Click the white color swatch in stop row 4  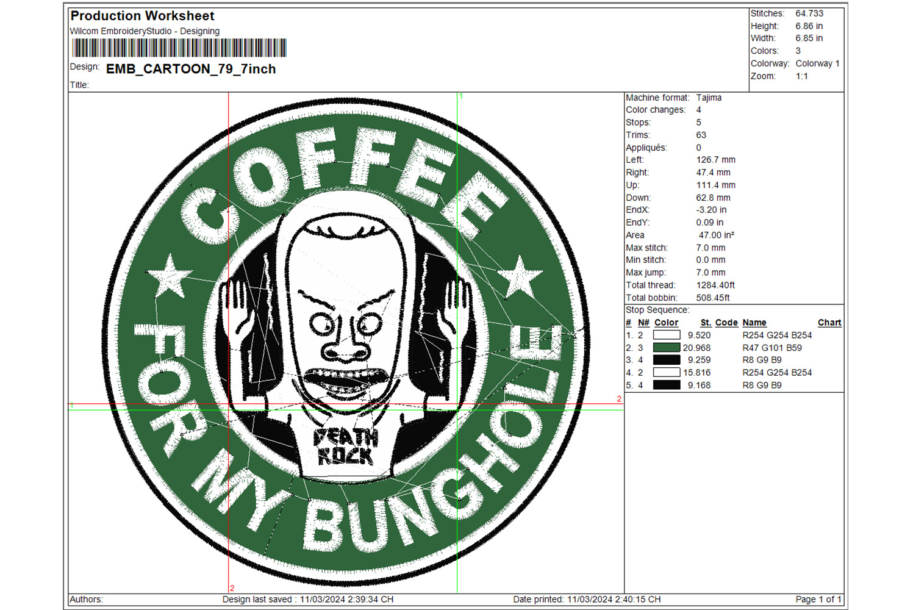[x=667, y=372]
